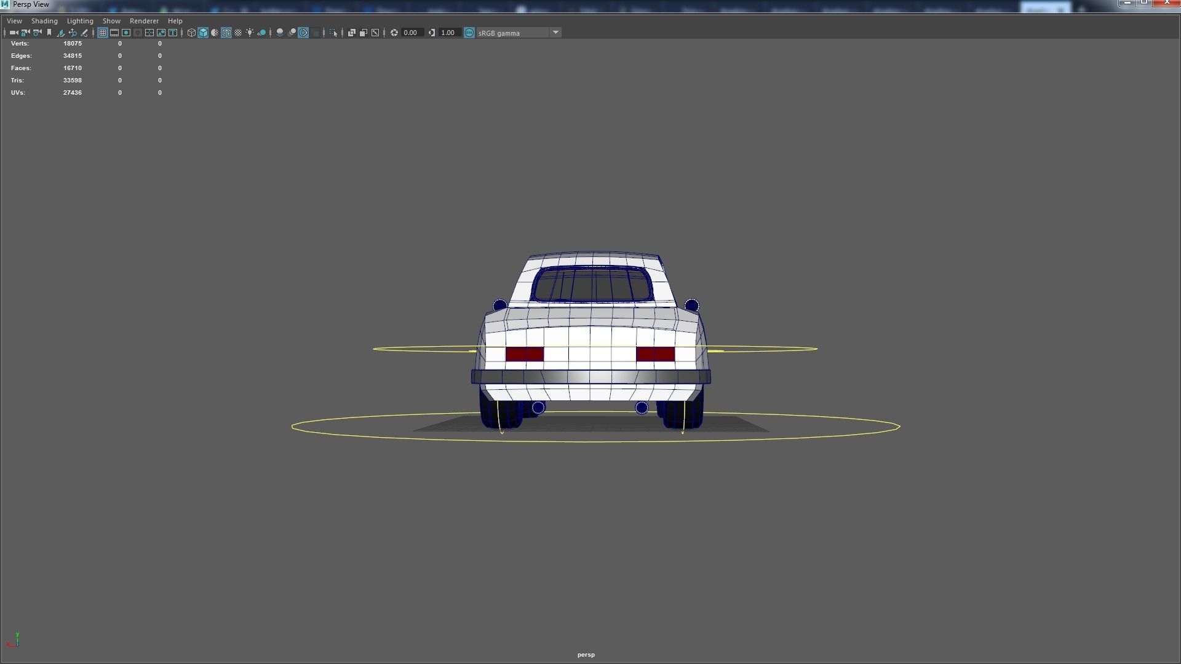
Task: Open the Lighting menu
Action: pyautogui.click(x=80, y=21)
